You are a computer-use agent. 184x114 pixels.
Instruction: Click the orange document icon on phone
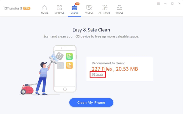click(x=69, y=65)
